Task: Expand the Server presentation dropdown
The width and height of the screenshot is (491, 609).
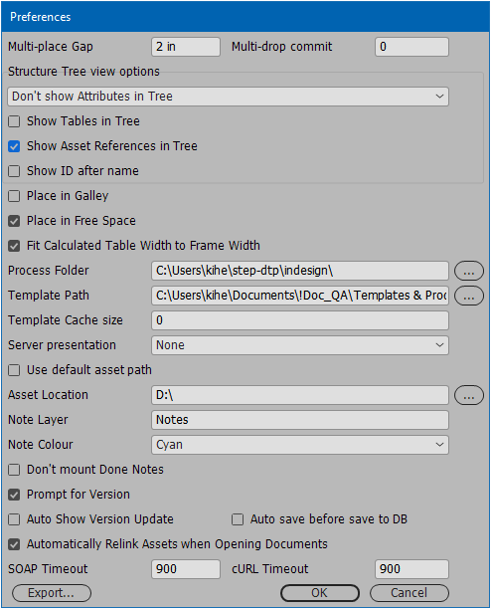Action: point(300,345)
